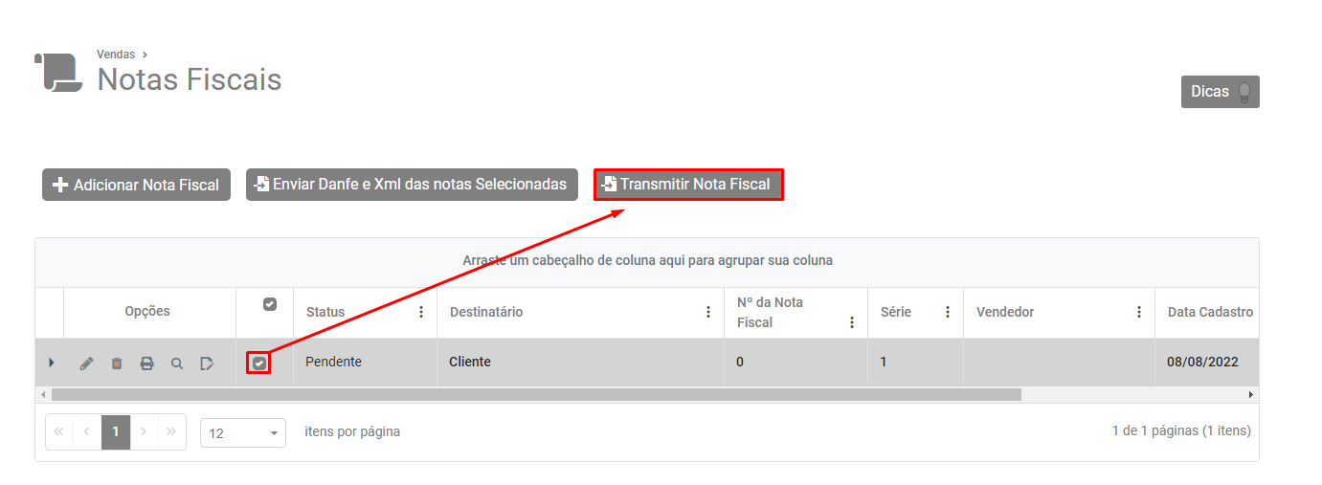The height and width of the screenshot is (485, 1322).
Task: Click the trash delete icon in row
Action: [117, 364]
